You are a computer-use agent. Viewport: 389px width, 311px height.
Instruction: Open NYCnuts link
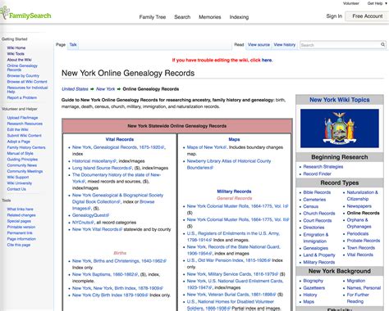83,223
